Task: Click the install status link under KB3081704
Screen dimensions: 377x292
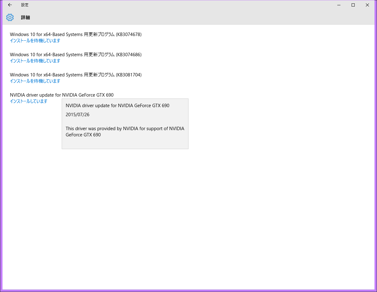Action: (35, 81)
